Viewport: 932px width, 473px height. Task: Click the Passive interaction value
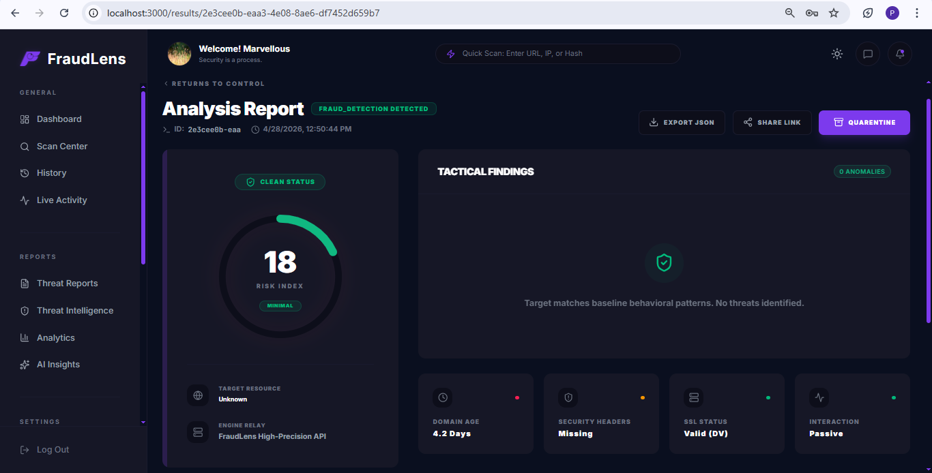(826, 434)
